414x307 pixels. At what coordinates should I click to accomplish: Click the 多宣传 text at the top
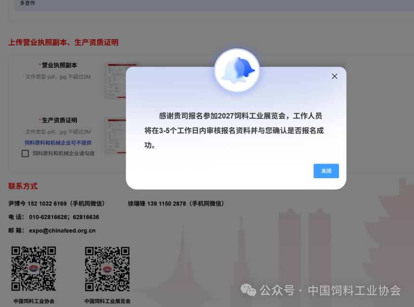pos(27,3)
